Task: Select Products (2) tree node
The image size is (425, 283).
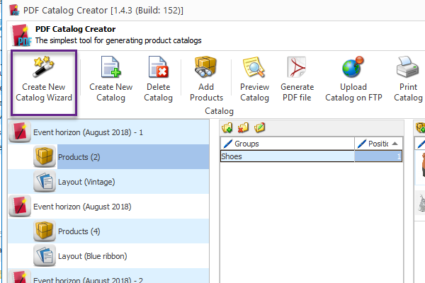Action: coord(133,157)
